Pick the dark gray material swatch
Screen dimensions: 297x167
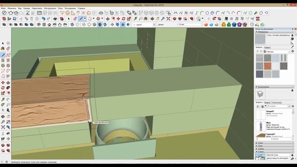(x=284, y=66)
